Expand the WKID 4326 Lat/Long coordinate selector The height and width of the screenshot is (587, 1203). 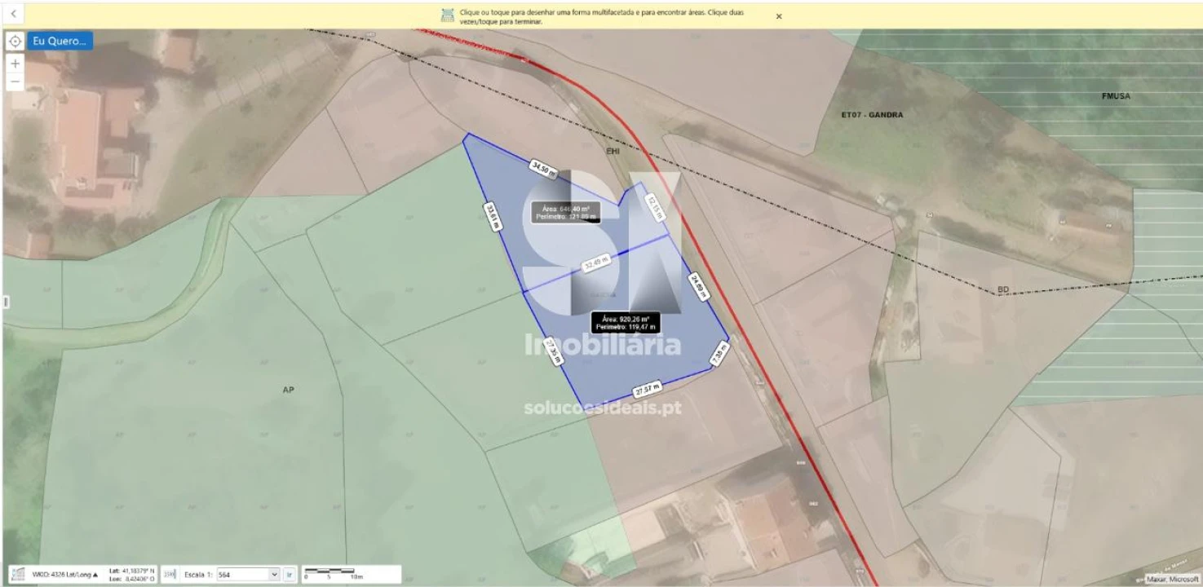(x=65, y=575)
